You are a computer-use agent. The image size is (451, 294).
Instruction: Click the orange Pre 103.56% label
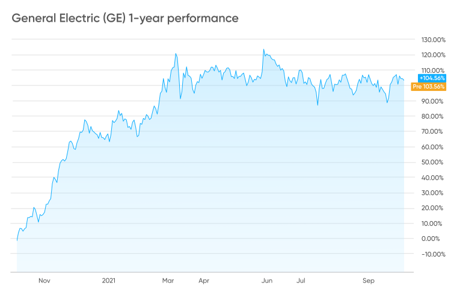pyautogui.click(x=428, y=87)
